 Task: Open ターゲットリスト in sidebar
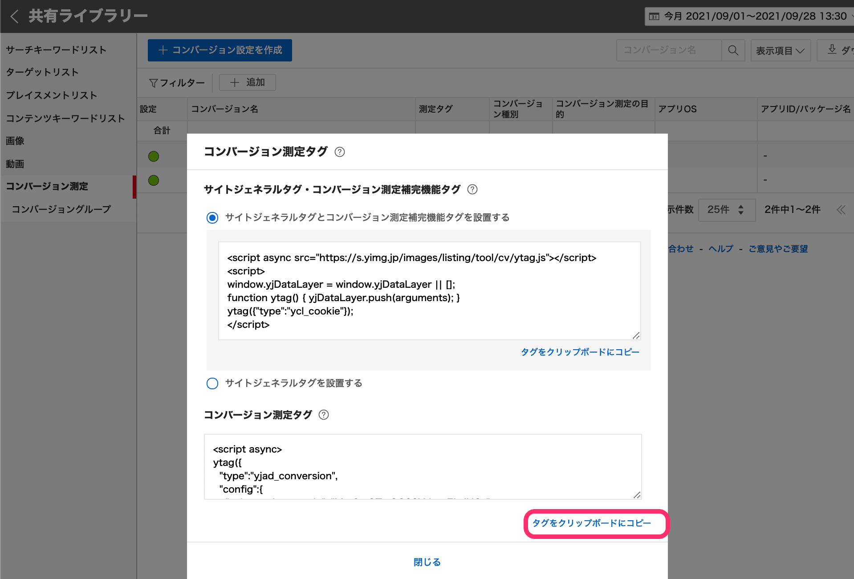(x=42, y=72)
